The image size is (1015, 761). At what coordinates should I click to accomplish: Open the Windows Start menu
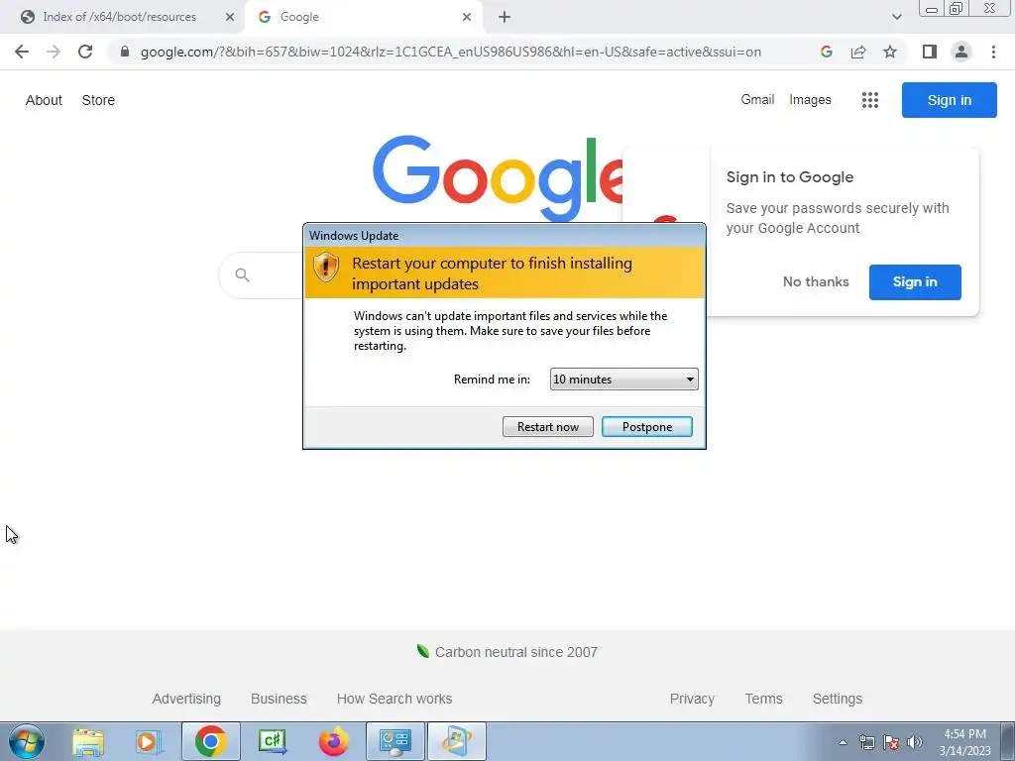[x=26, y=741]
